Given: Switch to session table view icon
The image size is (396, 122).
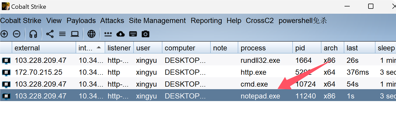Looking at the screenshot, I should (x=62, y=34).
